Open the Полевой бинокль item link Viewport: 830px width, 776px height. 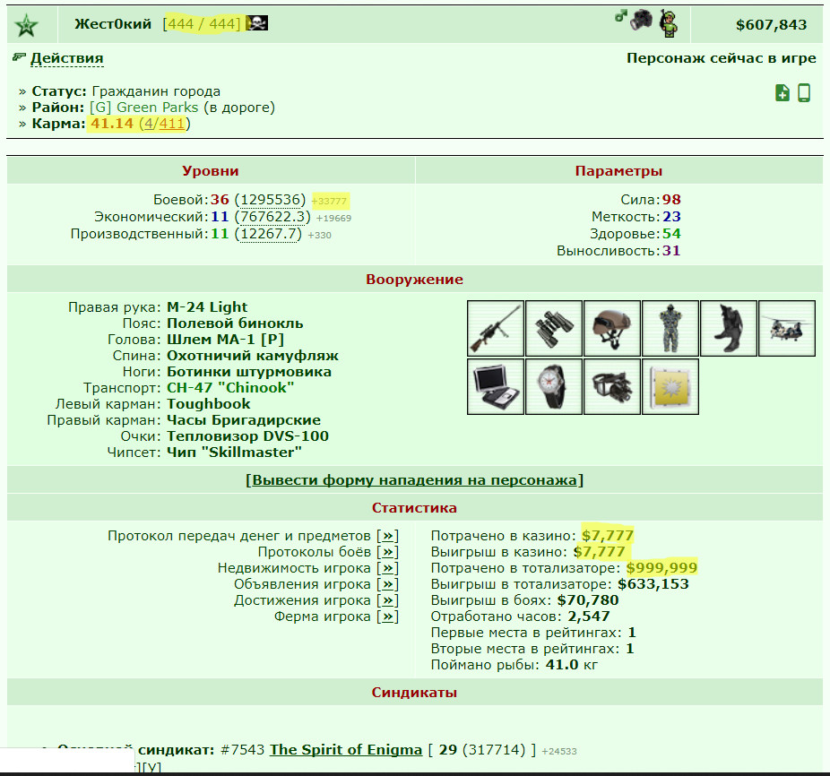235,323
